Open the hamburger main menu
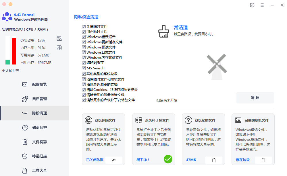 pyautogui.click(x=262, y=5)
